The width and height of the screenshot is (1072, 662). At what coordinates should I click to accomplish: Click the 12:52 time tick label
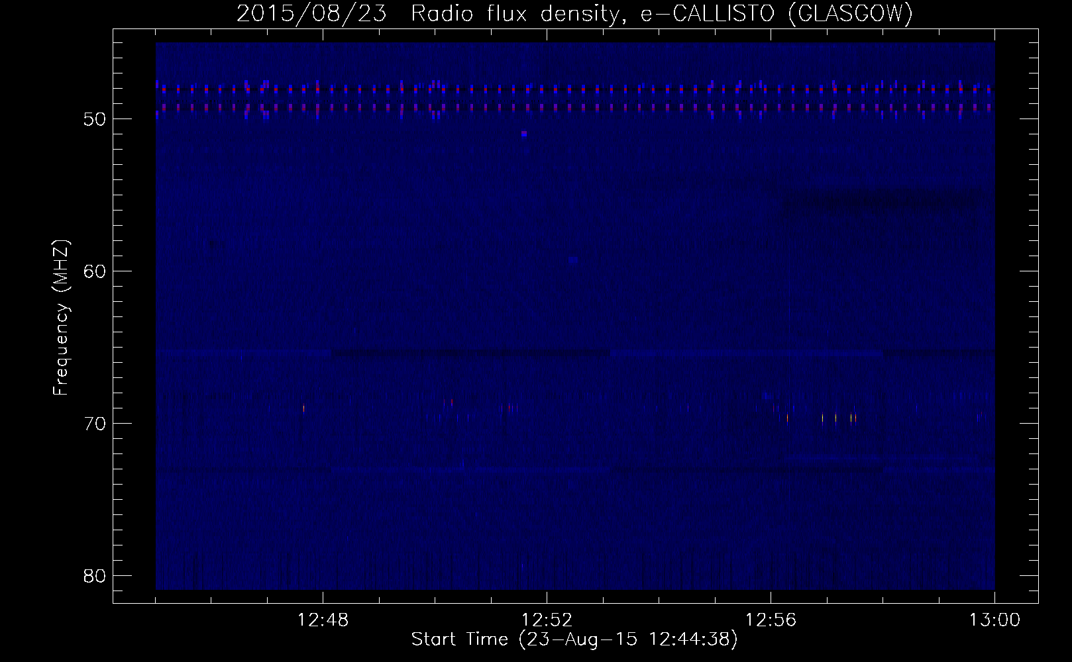(547, 620)
